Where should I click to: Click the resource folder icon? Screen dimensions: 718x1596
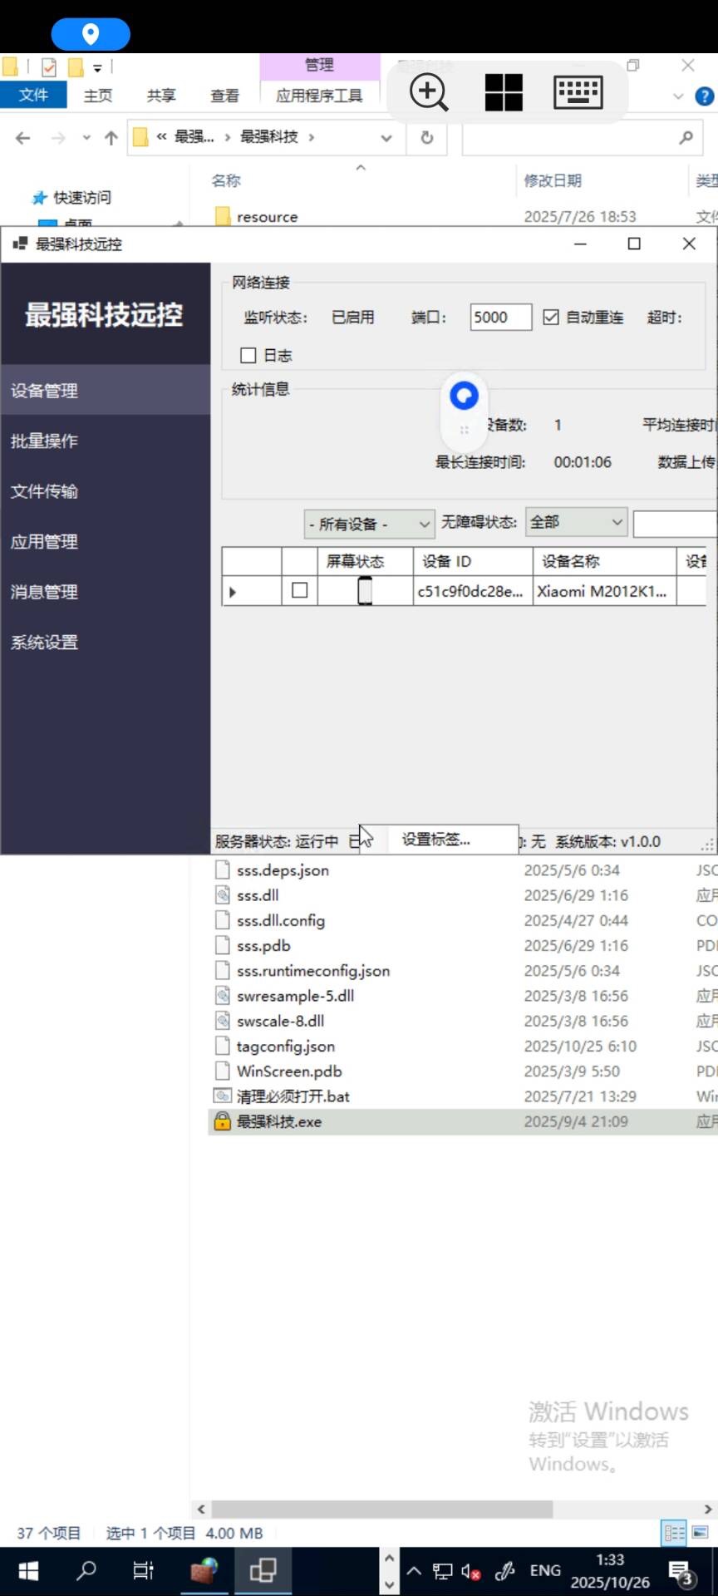click(x=222, y=217)
